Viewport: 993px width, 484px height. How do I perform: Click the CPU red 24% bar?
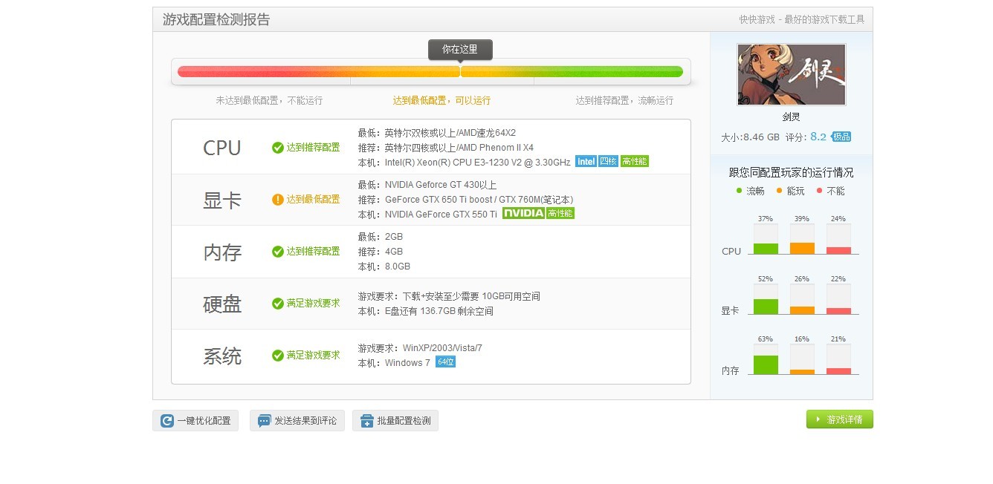(838, 250)
